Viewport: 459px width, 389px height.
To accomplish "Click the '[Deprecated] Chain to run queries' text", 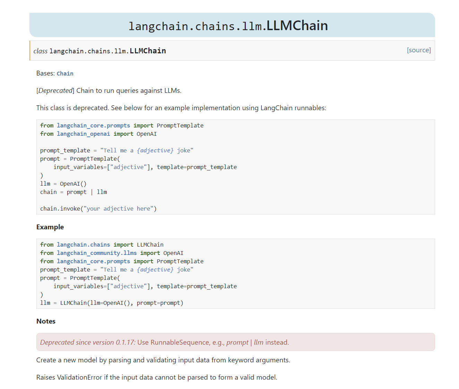I will [109, 90].
